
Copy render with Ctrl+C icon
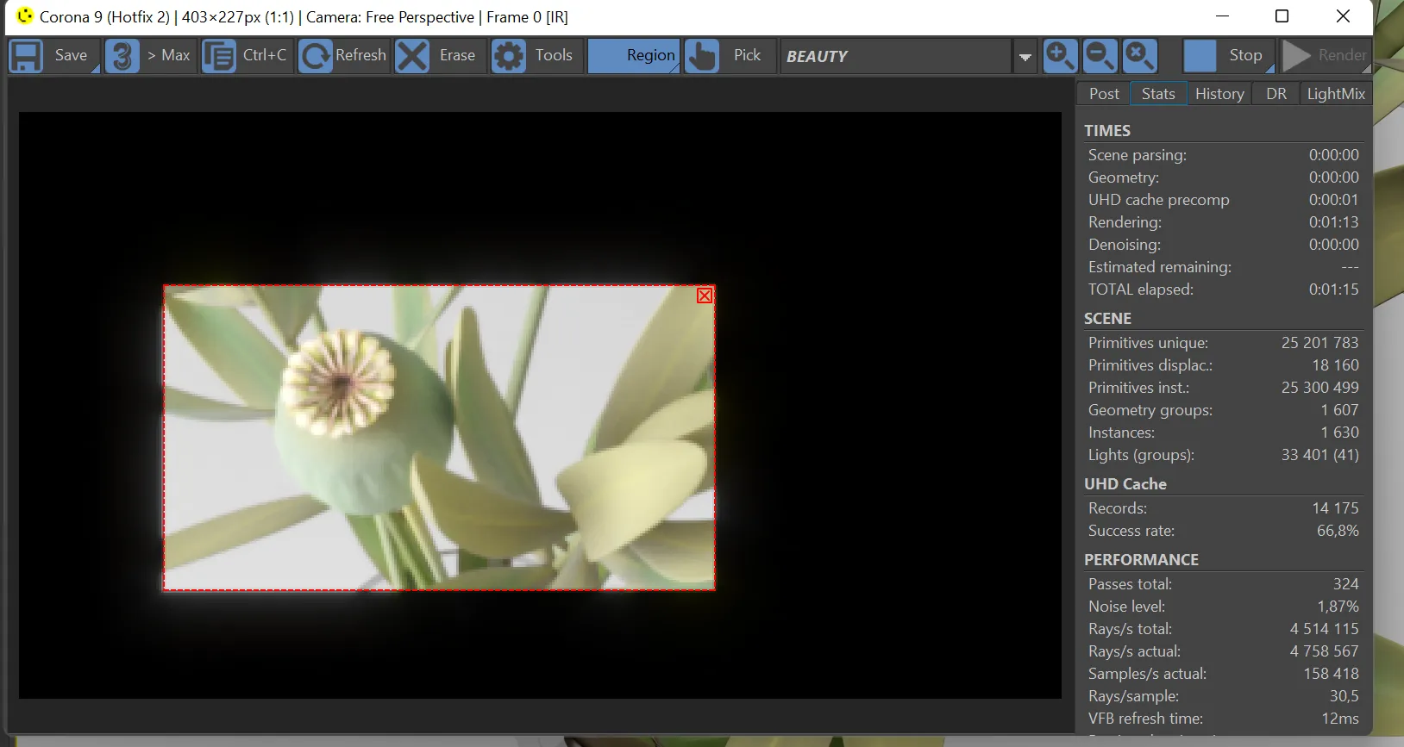[219, 56]
